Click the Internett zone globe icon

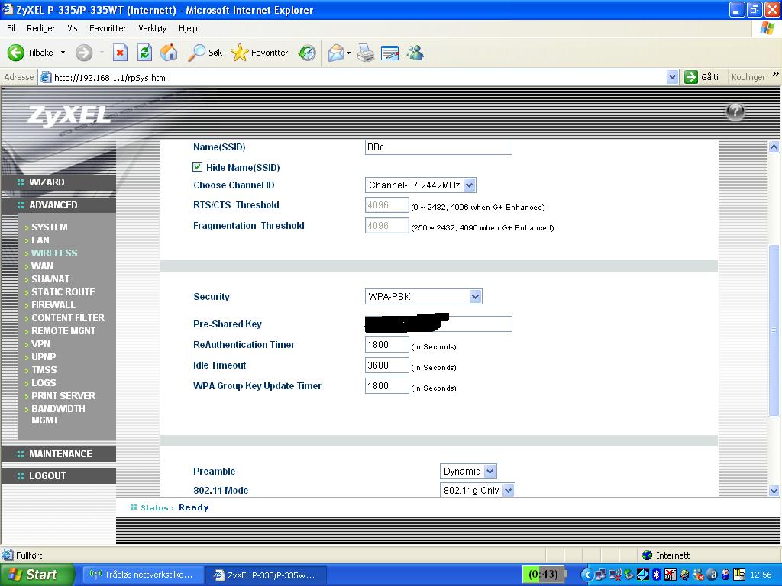pos(648,555)
